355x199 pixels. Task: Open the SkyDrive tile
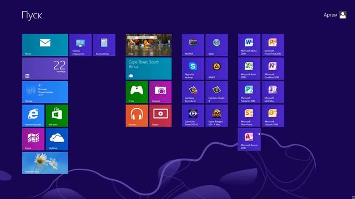click(57, 139)
